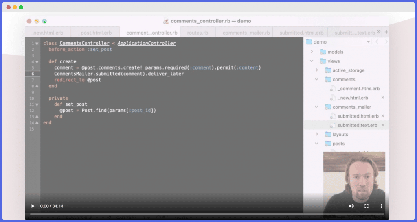Collapse the comments_mailer folder
The width and height of the screenshot is (417, 222).
(316, 107)
